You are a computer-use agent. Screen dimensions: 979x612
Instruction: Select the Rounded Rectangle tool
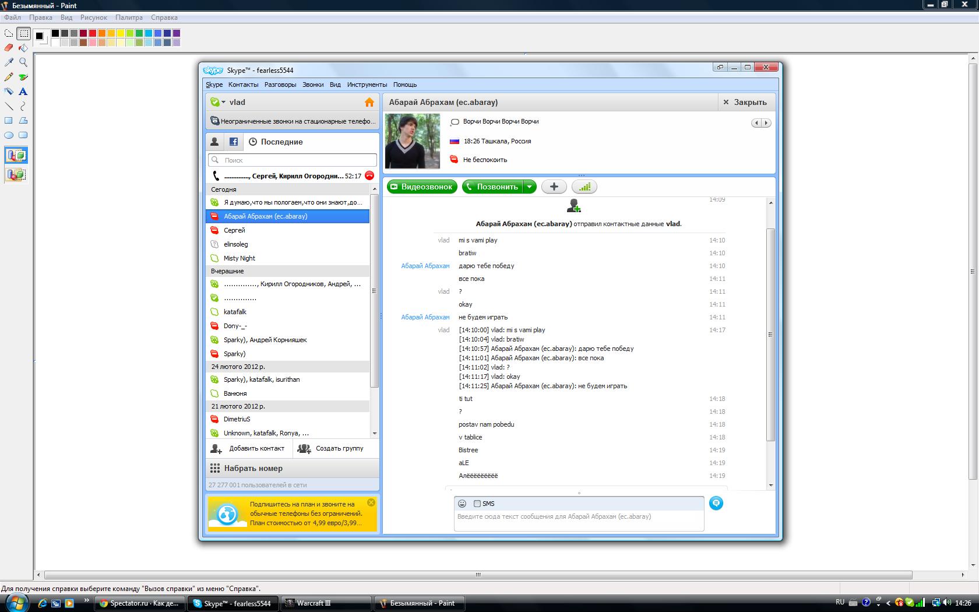point(23,135)
